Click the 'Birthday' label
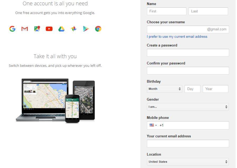This screenshot has height=168, width=237. click(x=154, y=81)
